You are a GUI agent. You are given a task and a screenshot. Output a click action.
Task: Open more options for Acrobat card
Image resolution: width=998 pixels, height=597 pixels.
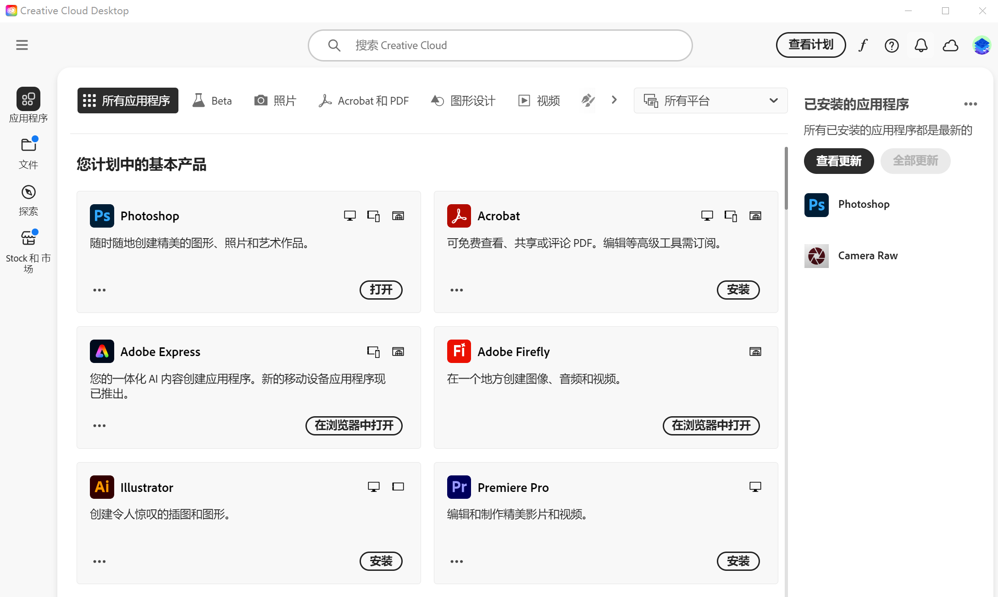pos(457,290)
